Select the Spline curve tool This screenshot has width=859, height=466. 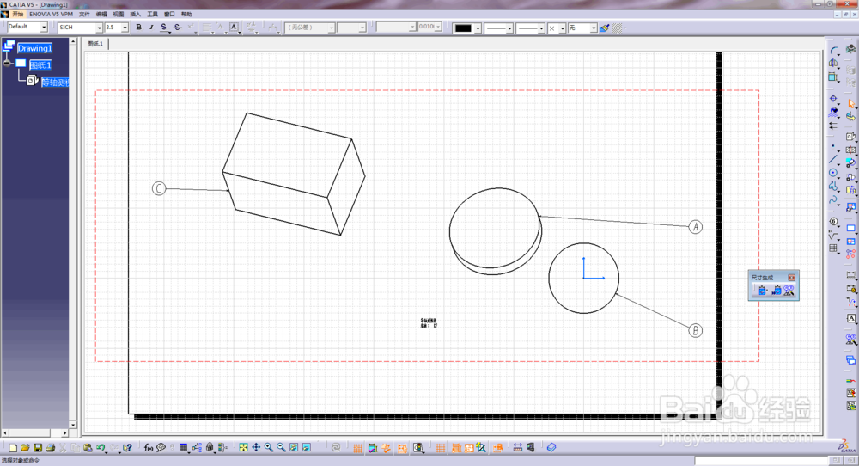(833, 199)
